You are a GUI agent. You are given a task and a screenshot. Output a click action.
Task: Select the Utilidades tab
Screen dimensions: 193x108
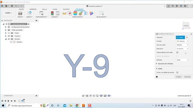(79, 9)
